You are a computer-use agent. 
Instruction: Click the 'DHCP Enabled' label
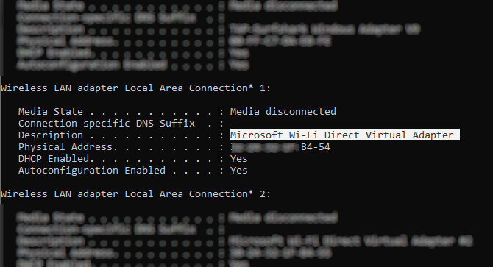(56, 159)
